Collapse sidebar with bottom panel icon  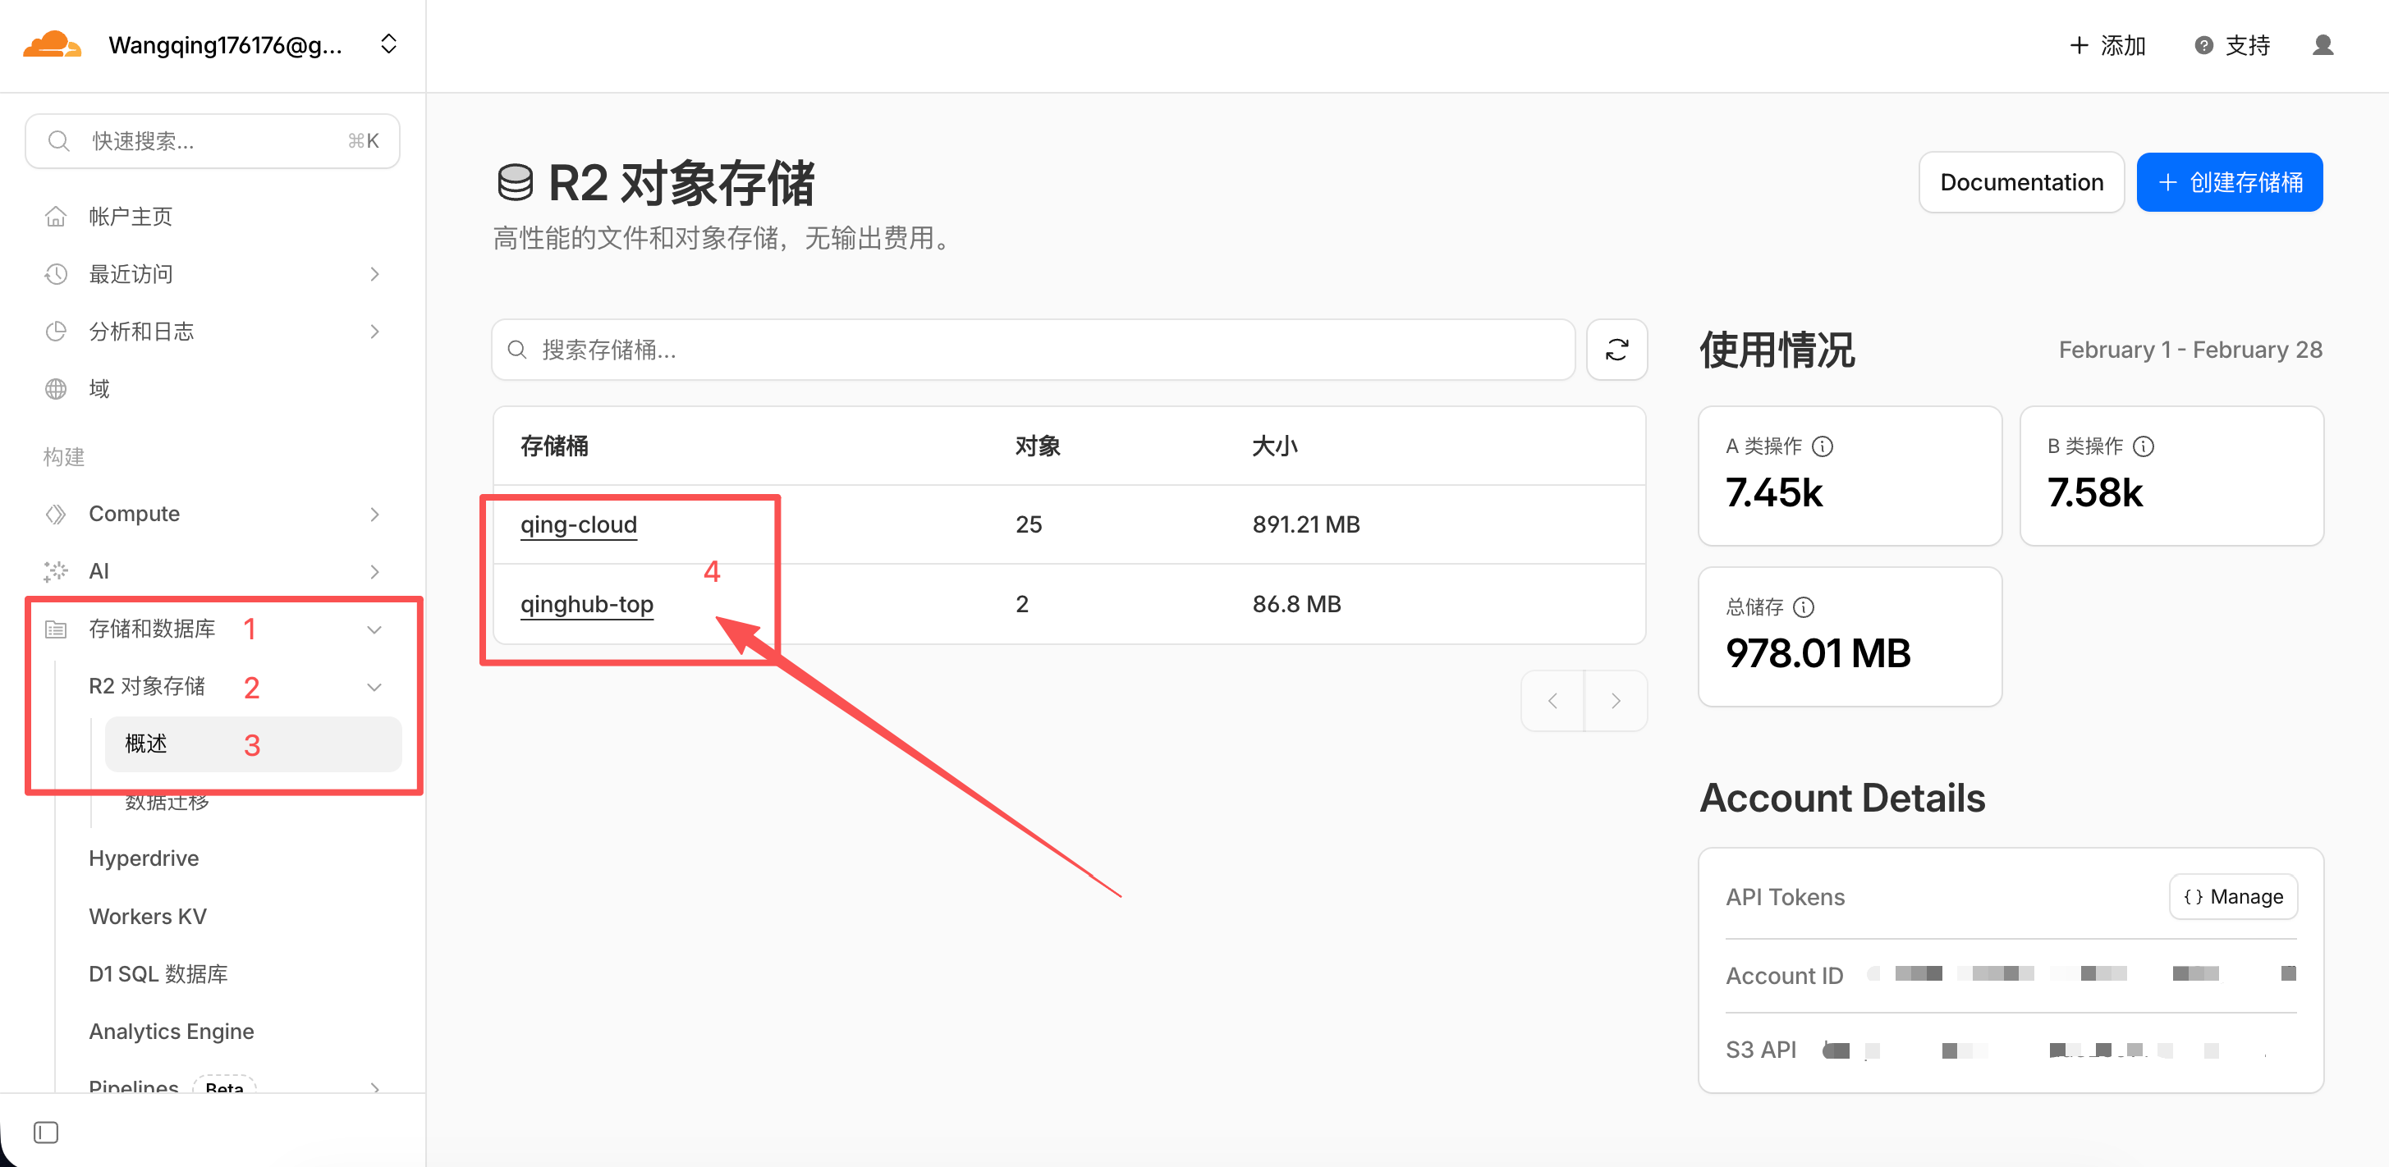click(45, 1132)
